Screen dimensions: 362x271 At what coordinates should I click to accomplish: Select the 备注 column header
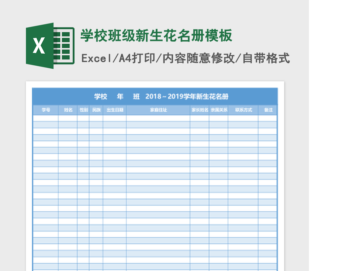click(268, 110)
